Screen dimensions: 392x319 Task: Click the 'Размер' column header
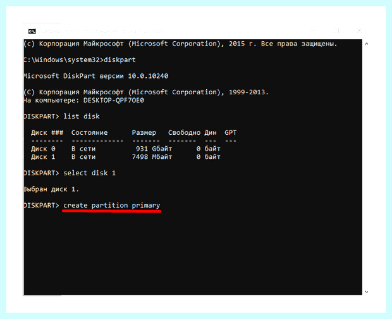pos(144,133)
